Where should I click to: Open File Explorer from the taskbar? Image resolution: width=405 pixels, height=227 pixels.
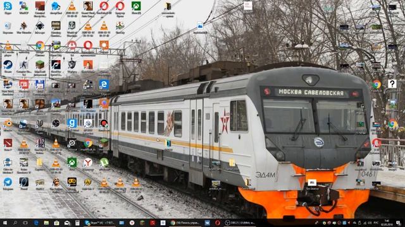(46, 223)
